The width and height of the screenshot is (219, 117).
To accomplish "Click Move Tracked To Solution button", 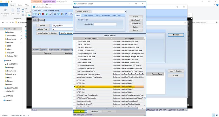I will pyautogui.click(x=47, y=33).
